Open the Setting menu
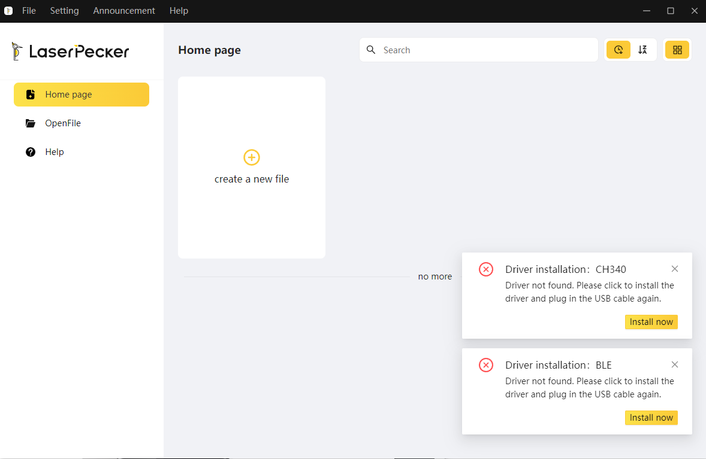The width and height of the screenshot is (706, 459). coord(64,11)
